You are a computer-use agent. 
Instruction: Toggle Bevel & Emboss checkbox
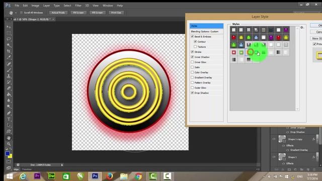pyautogui.click(x=192, y=36)
